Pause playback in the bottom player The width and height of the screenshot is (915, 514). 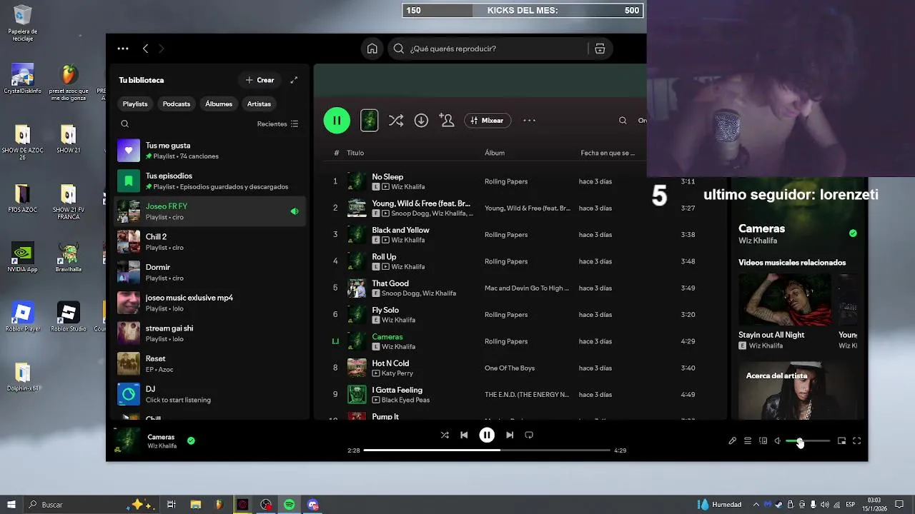(487, 435)
